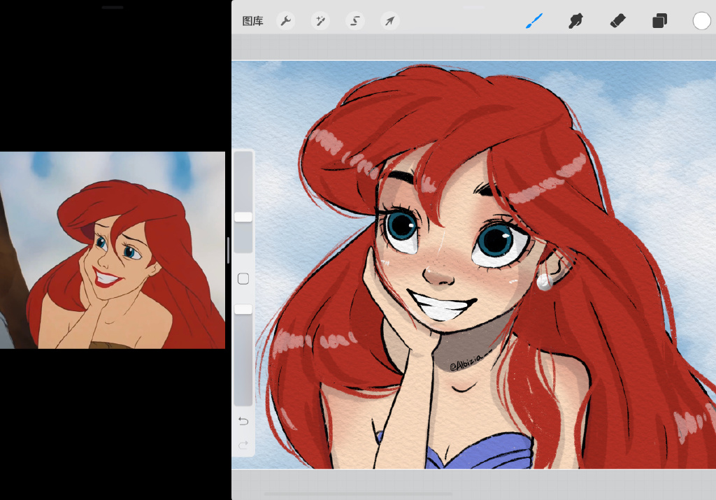
Task: Click the Ariel reference image in left window
Action: (x=113, y=250)
